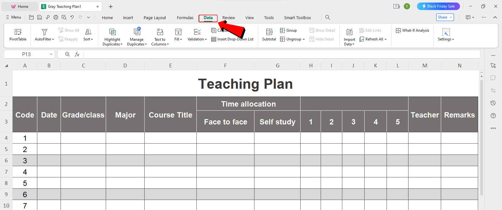The width and height of the screenshot is (502, 210).
Task: Click the help question icon in sidebar
Action: [493, 116]
